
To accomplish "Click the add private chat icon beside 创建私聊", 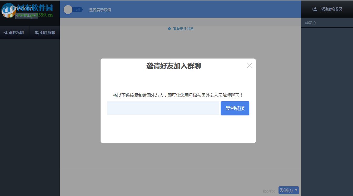I will [x=6, y=32].
